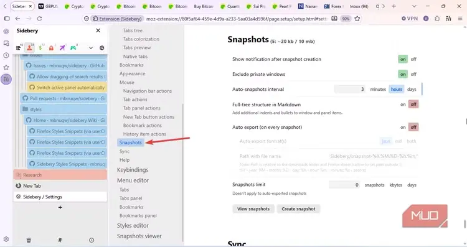467x247 pixels.
Task: Switch to the purple airplane panel
Action: 62,48
